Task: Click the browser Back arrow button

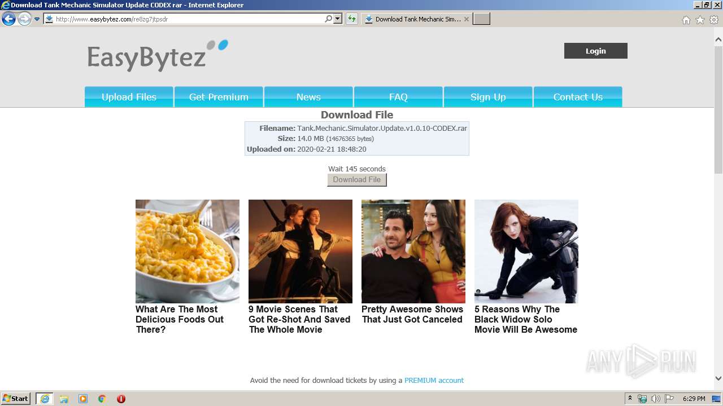Action: pos(8,19)
